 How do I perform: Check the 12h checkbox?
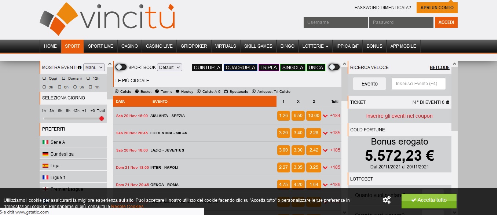pyautogui.click(x=88, y=78)
